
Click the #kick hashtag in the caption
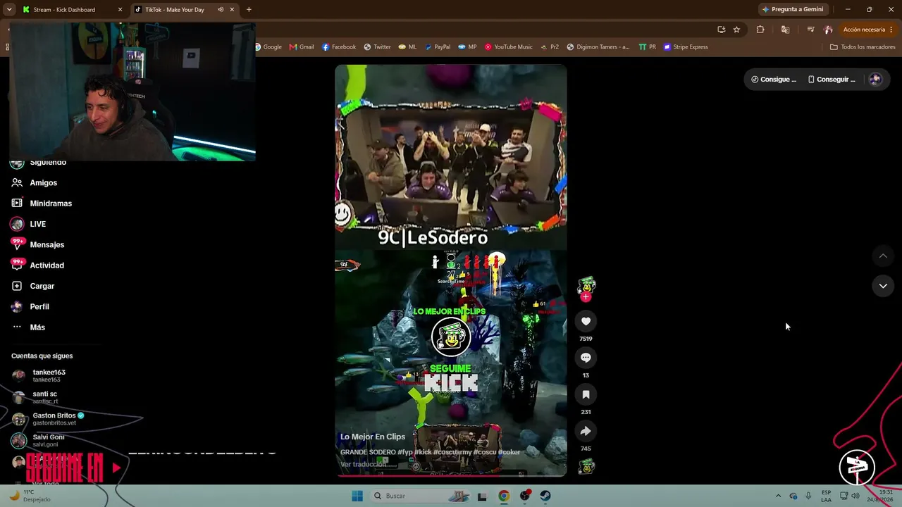[424, 452]
